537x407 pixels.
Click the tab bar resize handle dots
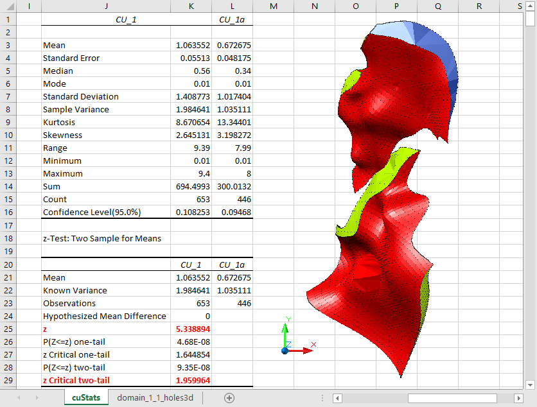pyautogui.click(x=322, y=398)
